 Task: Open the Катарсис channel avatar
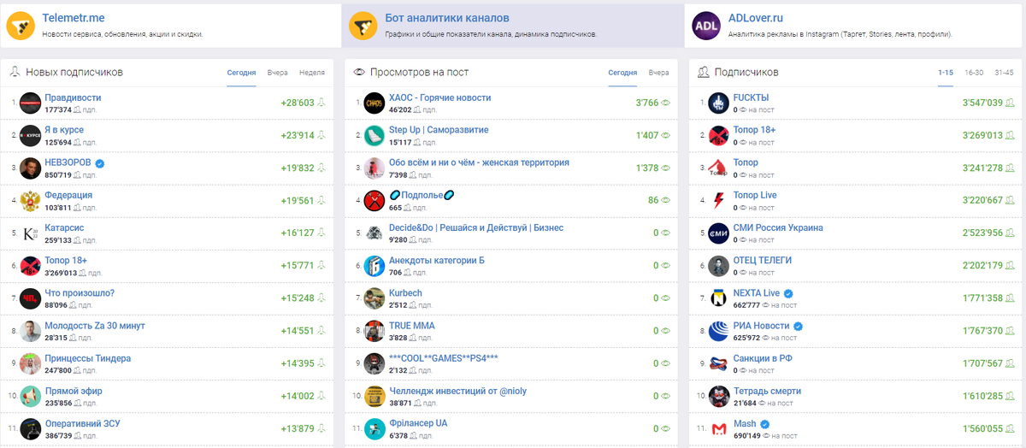pos(31,233)
